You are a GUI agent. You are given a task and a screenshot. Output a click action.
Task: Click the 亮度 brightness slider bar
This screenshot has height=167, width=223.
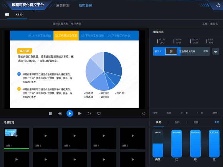158,144
